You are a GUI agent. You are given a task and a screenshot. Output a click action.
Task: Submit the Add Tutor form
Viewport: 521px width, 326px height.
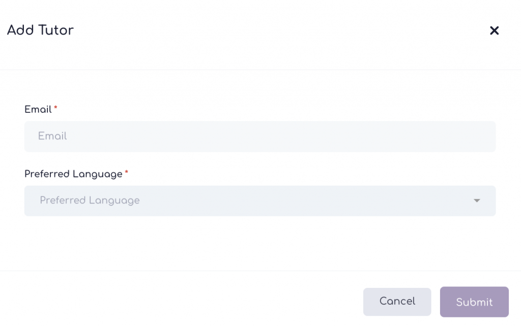click(474, 302)
